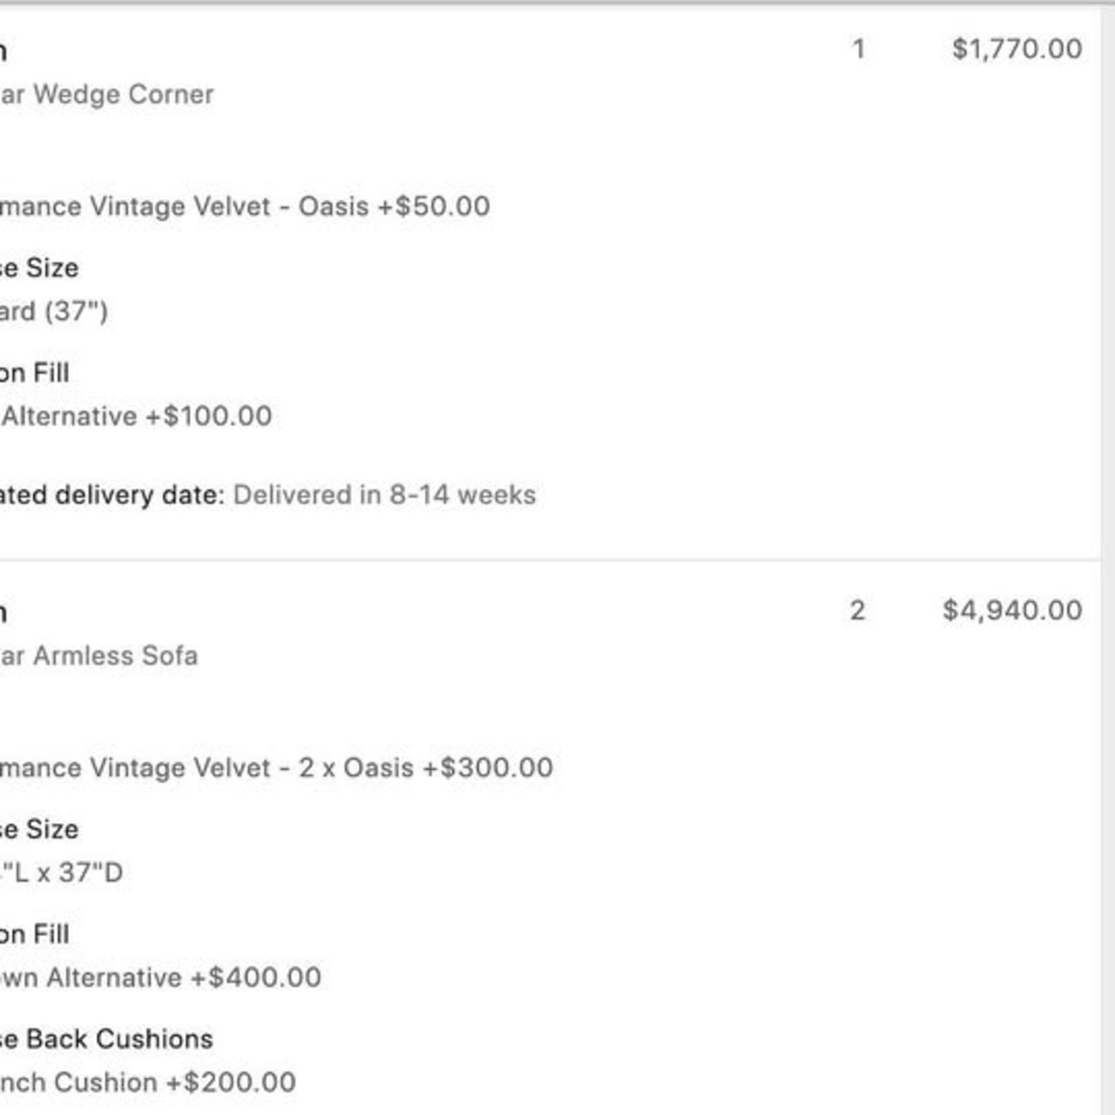1115x1115 pixels.
Task: Click the Size label under Armless Sofa
Action: 52,829
